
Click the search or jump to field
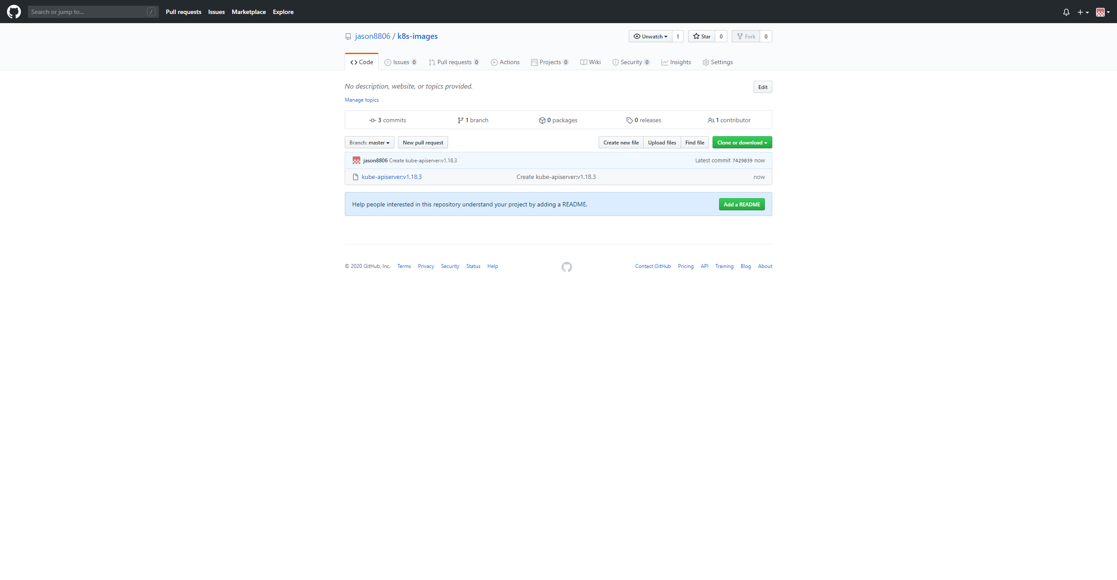click(93, 12)
